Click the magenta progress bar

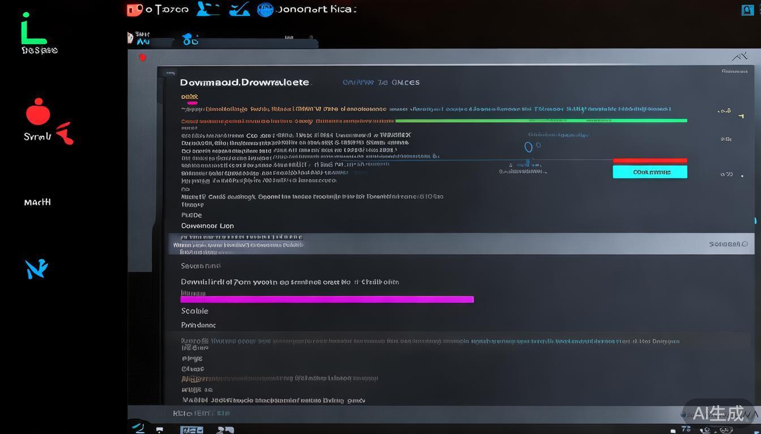(327, 300)
